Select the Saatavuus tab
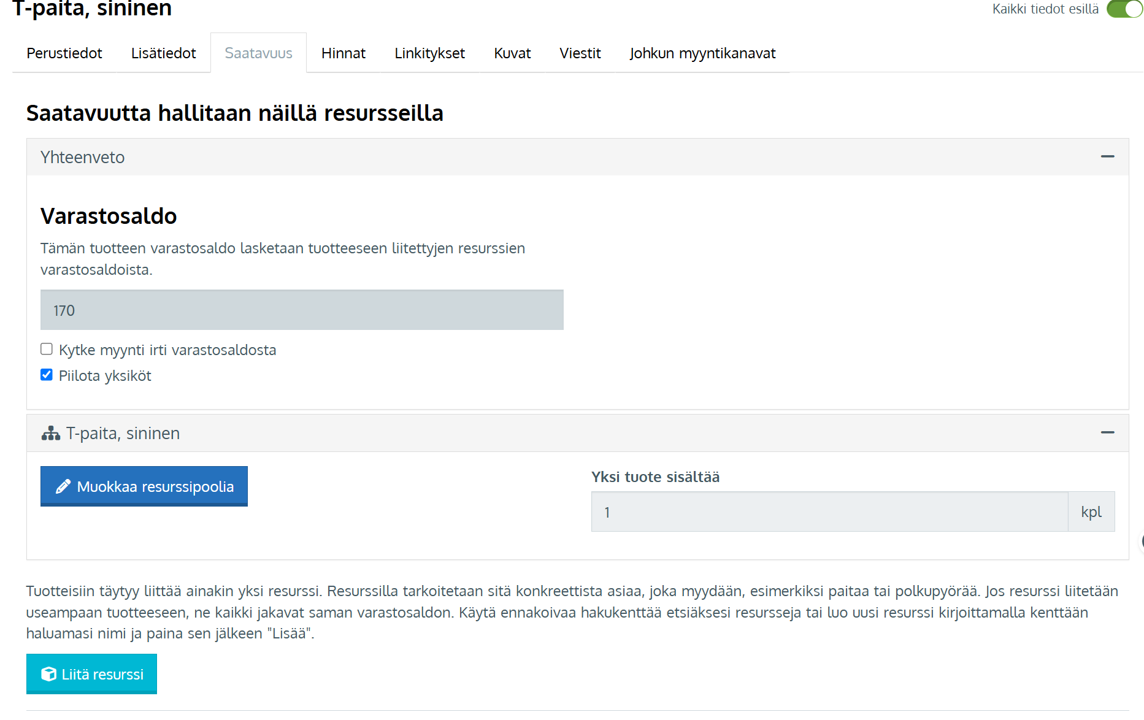The width and height of the screenshot is (1144, 720). tap(258, 53)
